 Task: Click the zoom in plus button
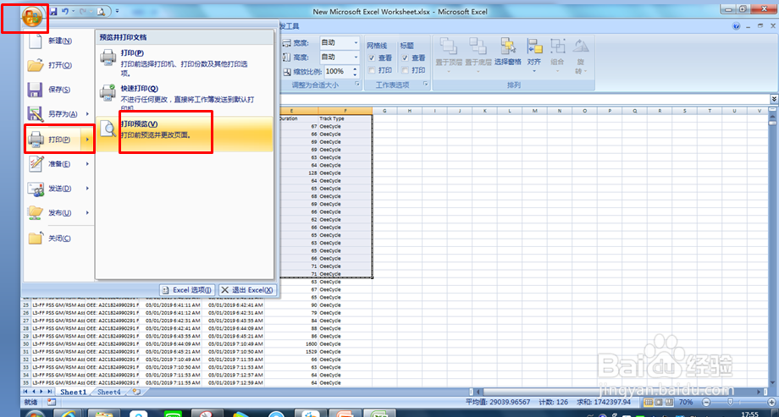770,402
